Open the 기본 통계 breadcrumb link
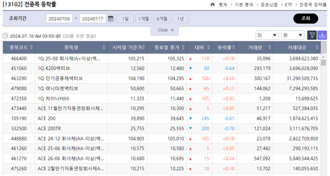 pyautogui.click(x=244, y=5)
